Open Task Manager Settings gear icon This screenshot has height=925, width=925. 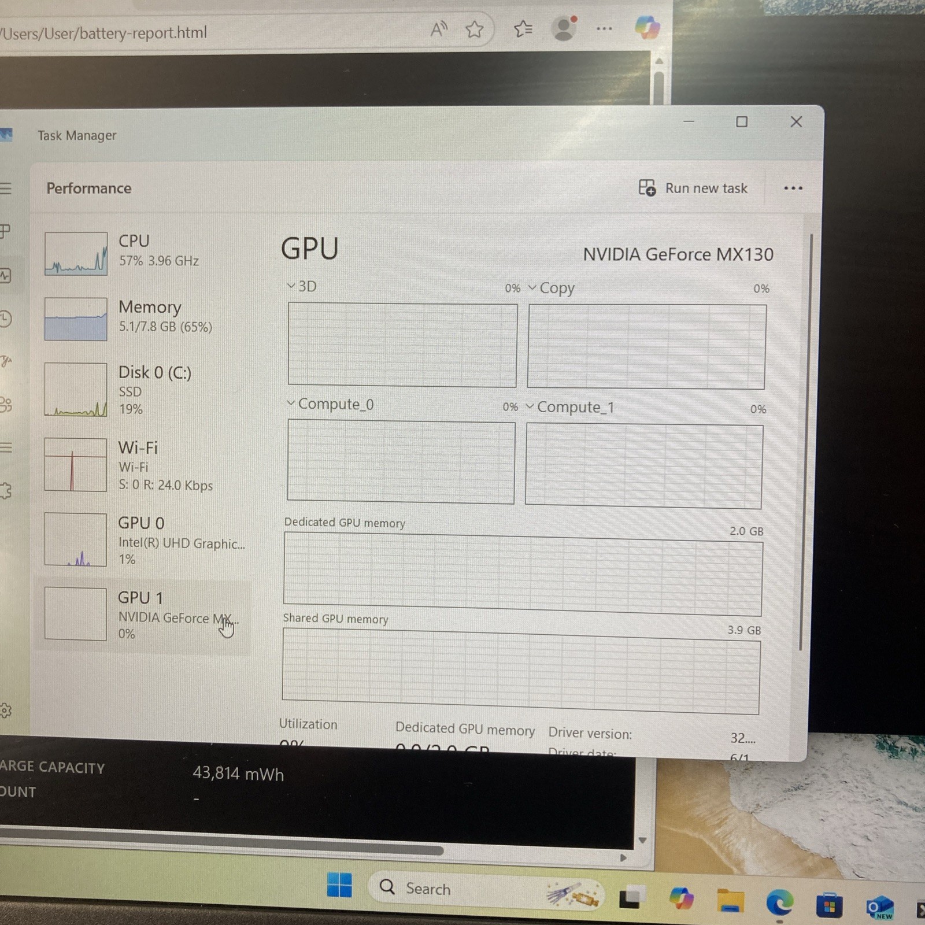[6, 711]
